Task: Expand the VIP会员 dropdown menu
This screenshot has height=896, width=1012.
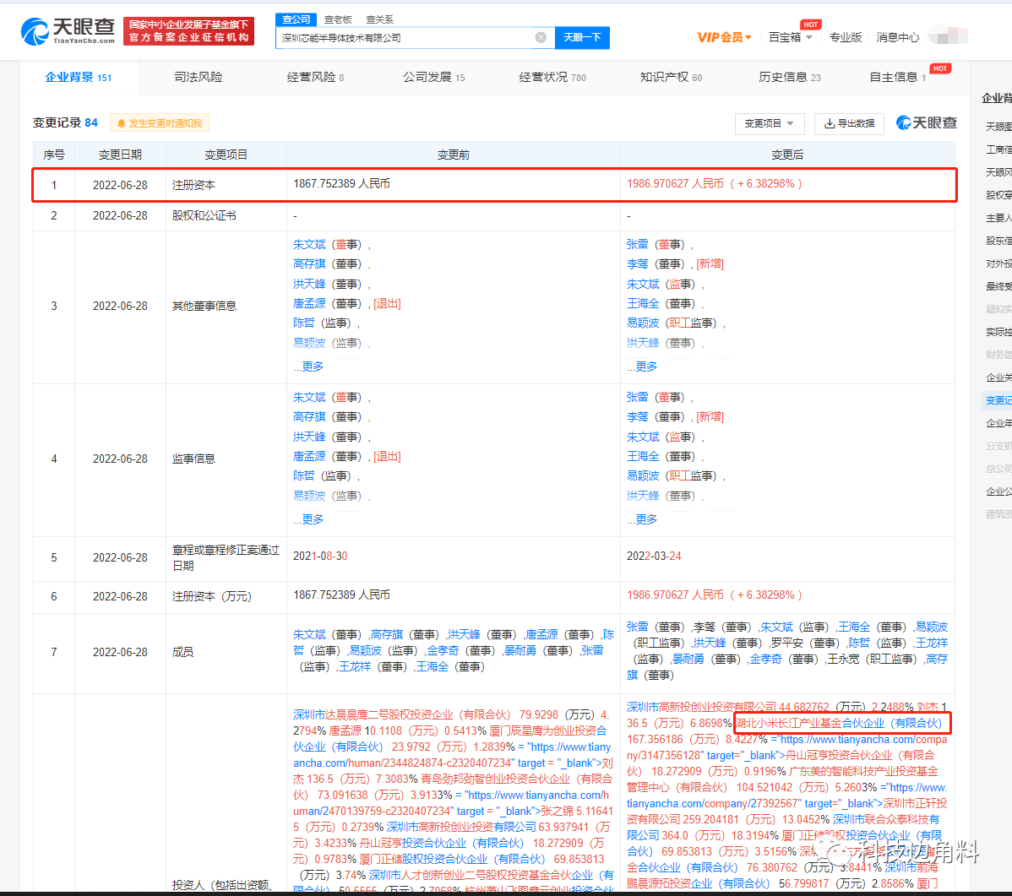Action: tap(724, 37)
